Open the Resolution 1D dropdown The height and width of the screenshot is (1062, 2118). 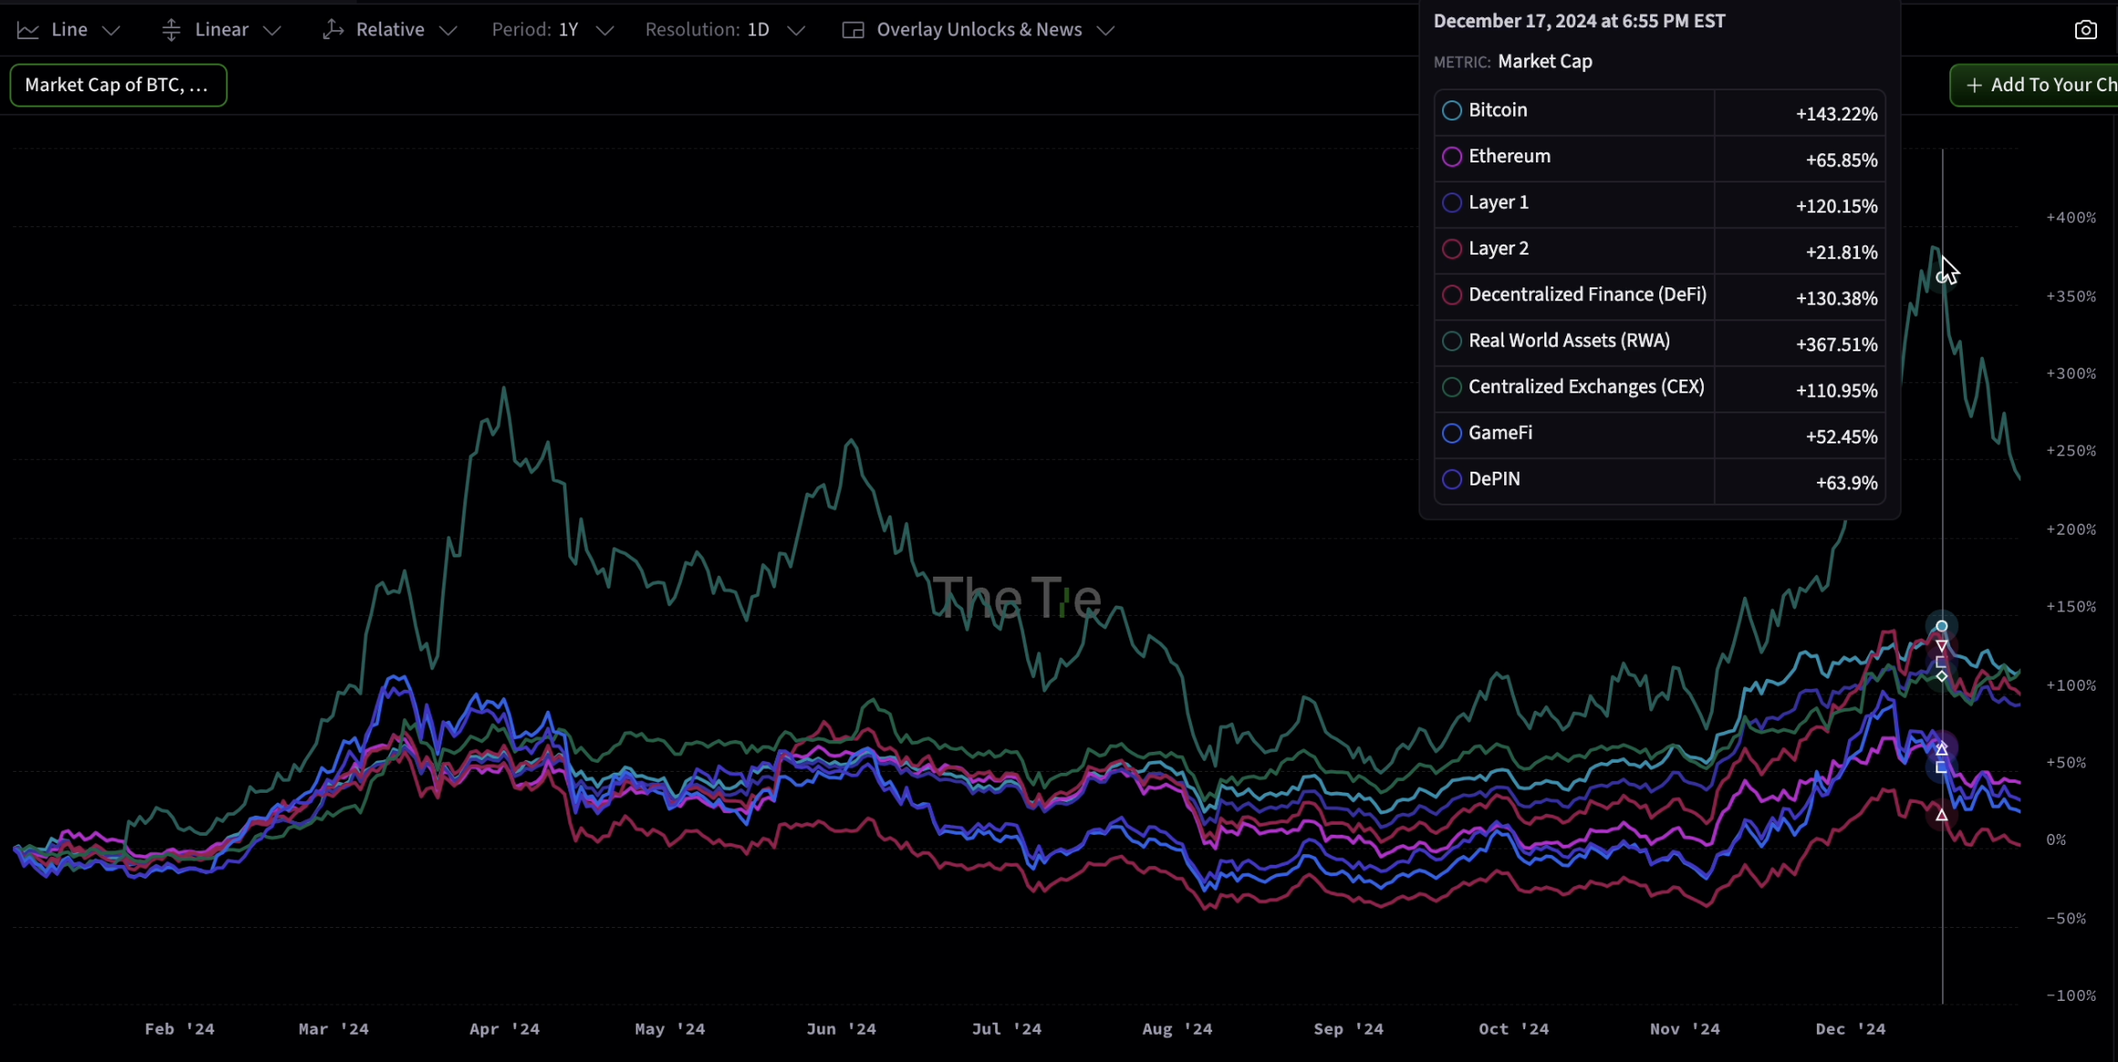724,30
